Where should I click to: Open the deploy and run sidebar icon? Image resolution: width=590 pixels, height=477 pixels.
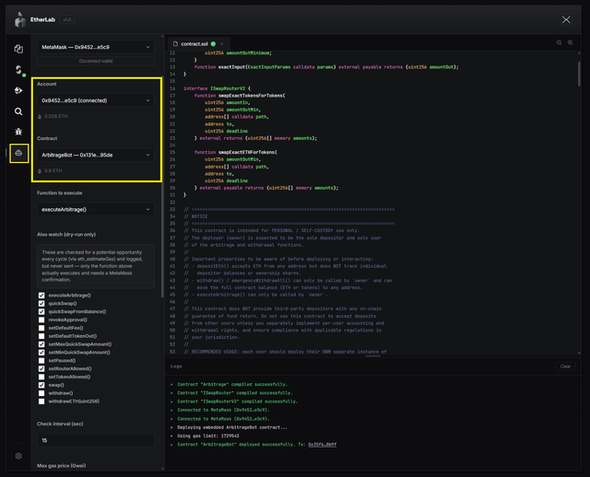click(18, 90)
